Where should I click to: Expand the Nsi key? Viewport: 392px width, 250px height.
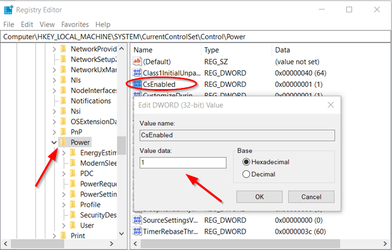point(54,112)
